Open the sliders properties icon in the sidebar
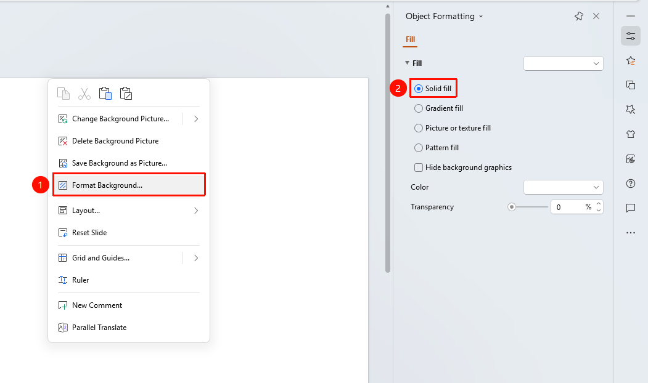Image resolution: width=648 pixels, height=383 pixels. [x=631, y=36]
